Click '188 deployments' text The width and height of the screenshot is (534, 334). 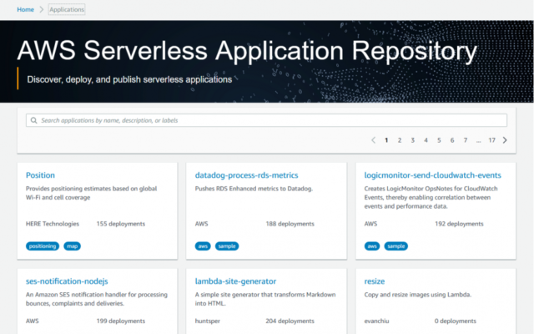[x=290, y=224]
